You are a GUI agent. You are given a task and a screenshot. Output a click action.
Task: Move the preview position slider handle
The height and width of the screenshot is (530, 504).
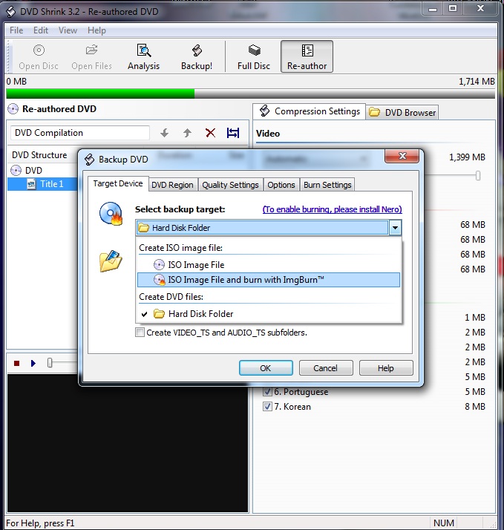pyautogui.click(x=50, y=363)
